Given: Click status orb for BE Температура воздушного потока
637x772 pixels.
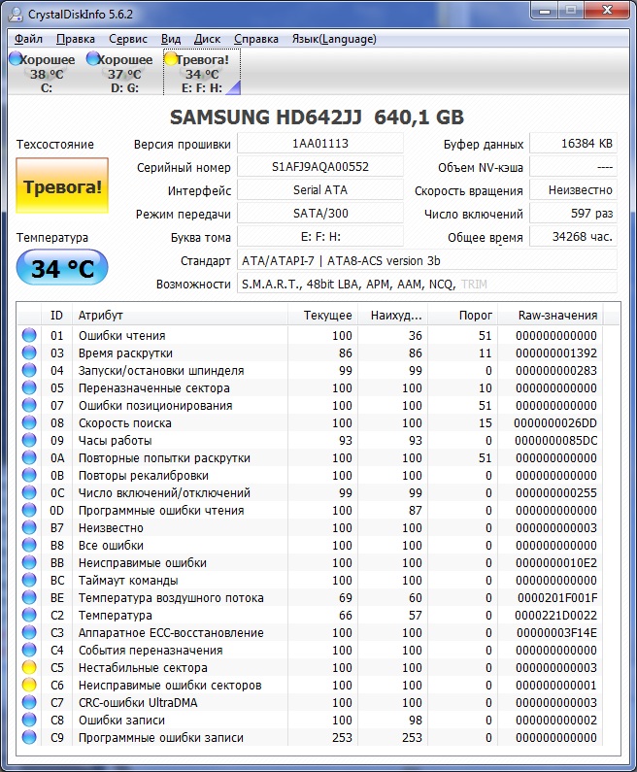Looking at the screenshot, I should [29, 598].
